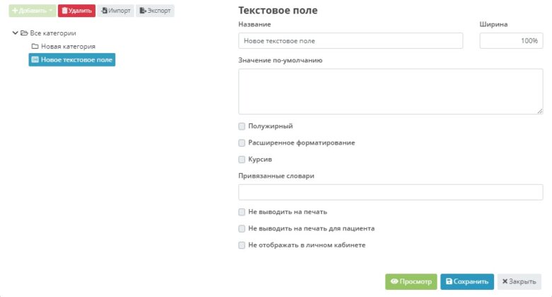The width and height of the screenshot is (552, 297).
Task: Check the Не выводить на печать option
Action: [x=242, y=212]
